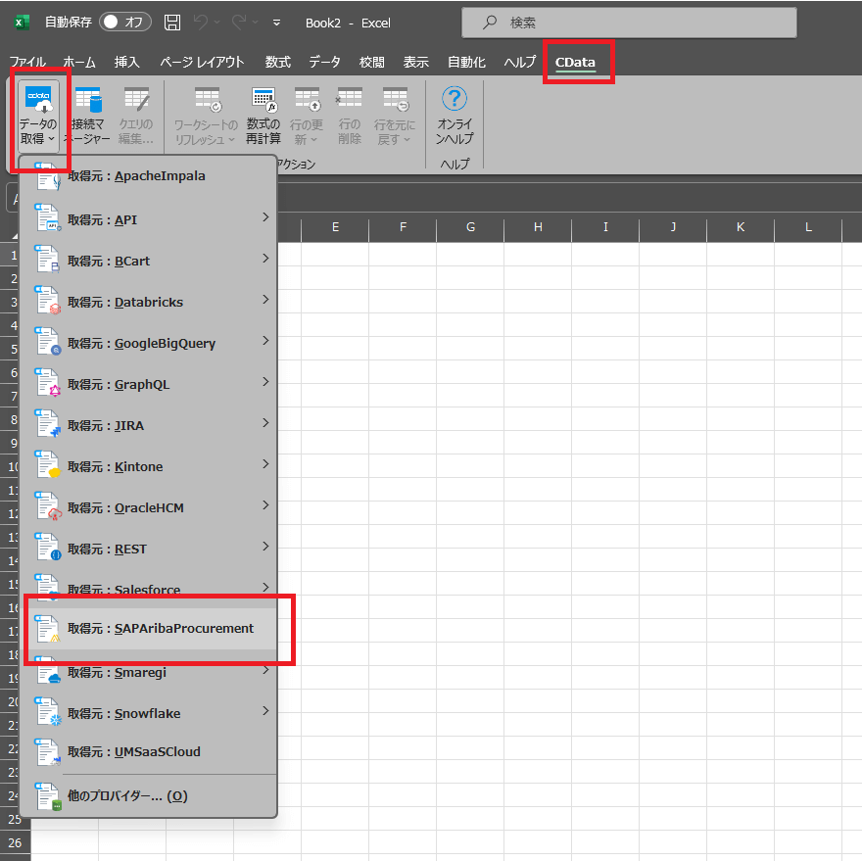Click the save disk icon
Viewport: 862px width, 861px height.
(172, 23)
